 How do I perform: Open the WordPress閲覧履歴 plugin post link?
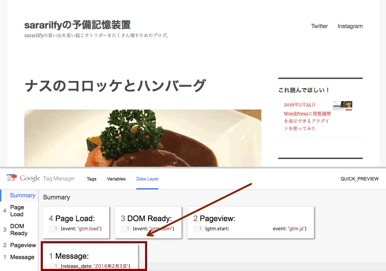(x=307, y=121)
